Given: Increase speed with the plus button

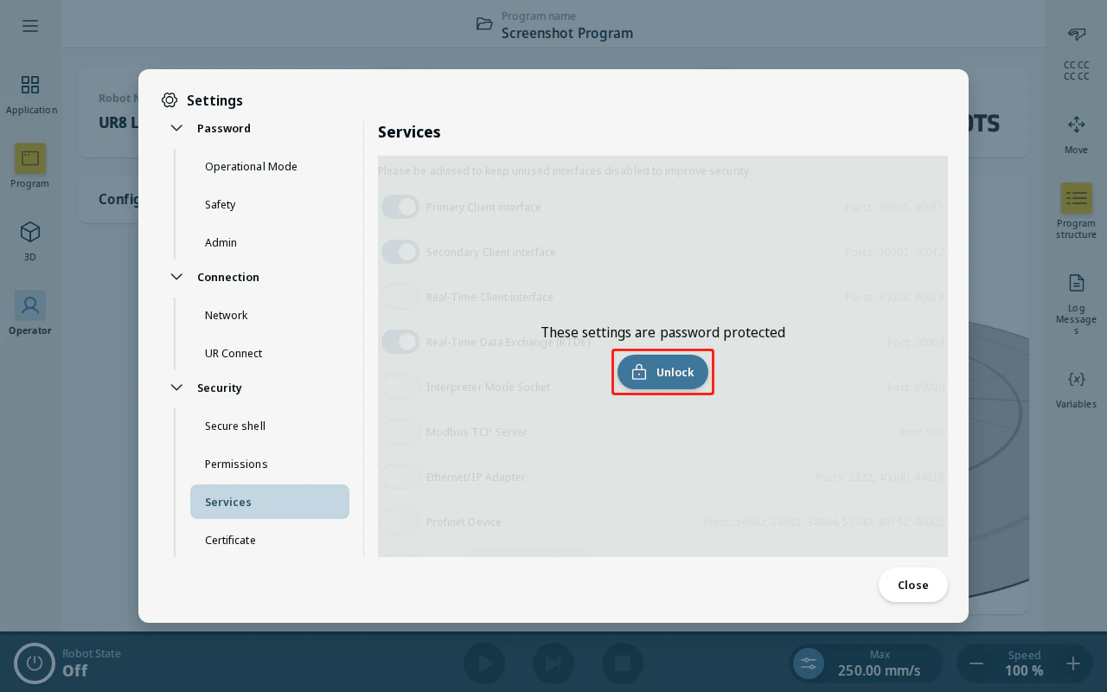Looking at the screenshot, I should click(1073, 663).
